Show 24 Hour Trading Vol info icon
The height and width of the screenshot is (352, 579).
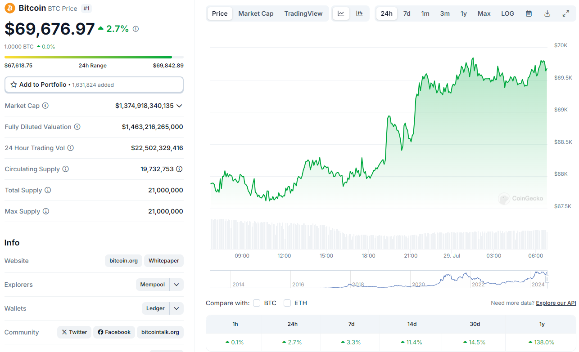pyautogui.click(x=70, y=148)
